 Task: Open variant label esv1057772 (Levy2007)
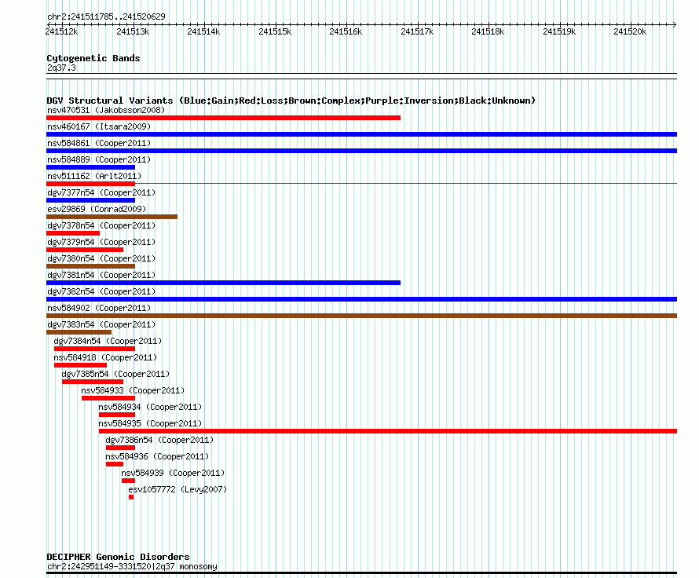[x=177, y=489]
